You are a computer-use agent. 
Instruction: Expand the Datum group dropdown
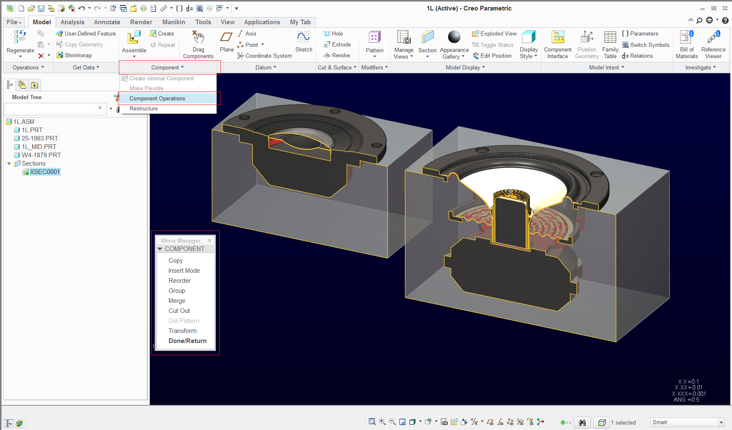point(266,67)
